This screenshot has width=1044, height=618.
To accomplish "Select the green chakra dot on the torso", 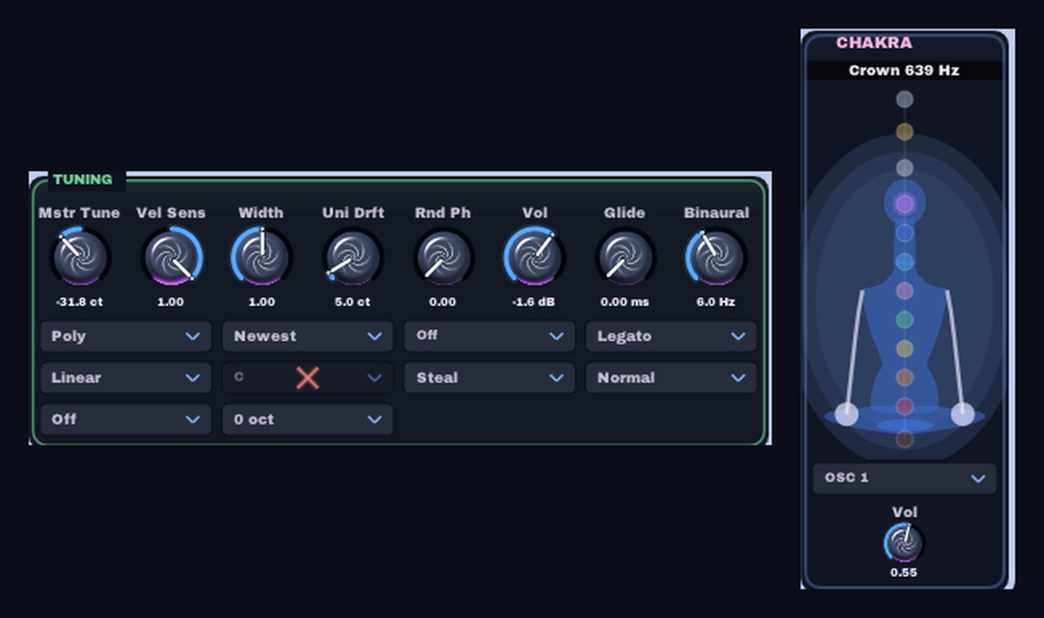I will (904, 320).
